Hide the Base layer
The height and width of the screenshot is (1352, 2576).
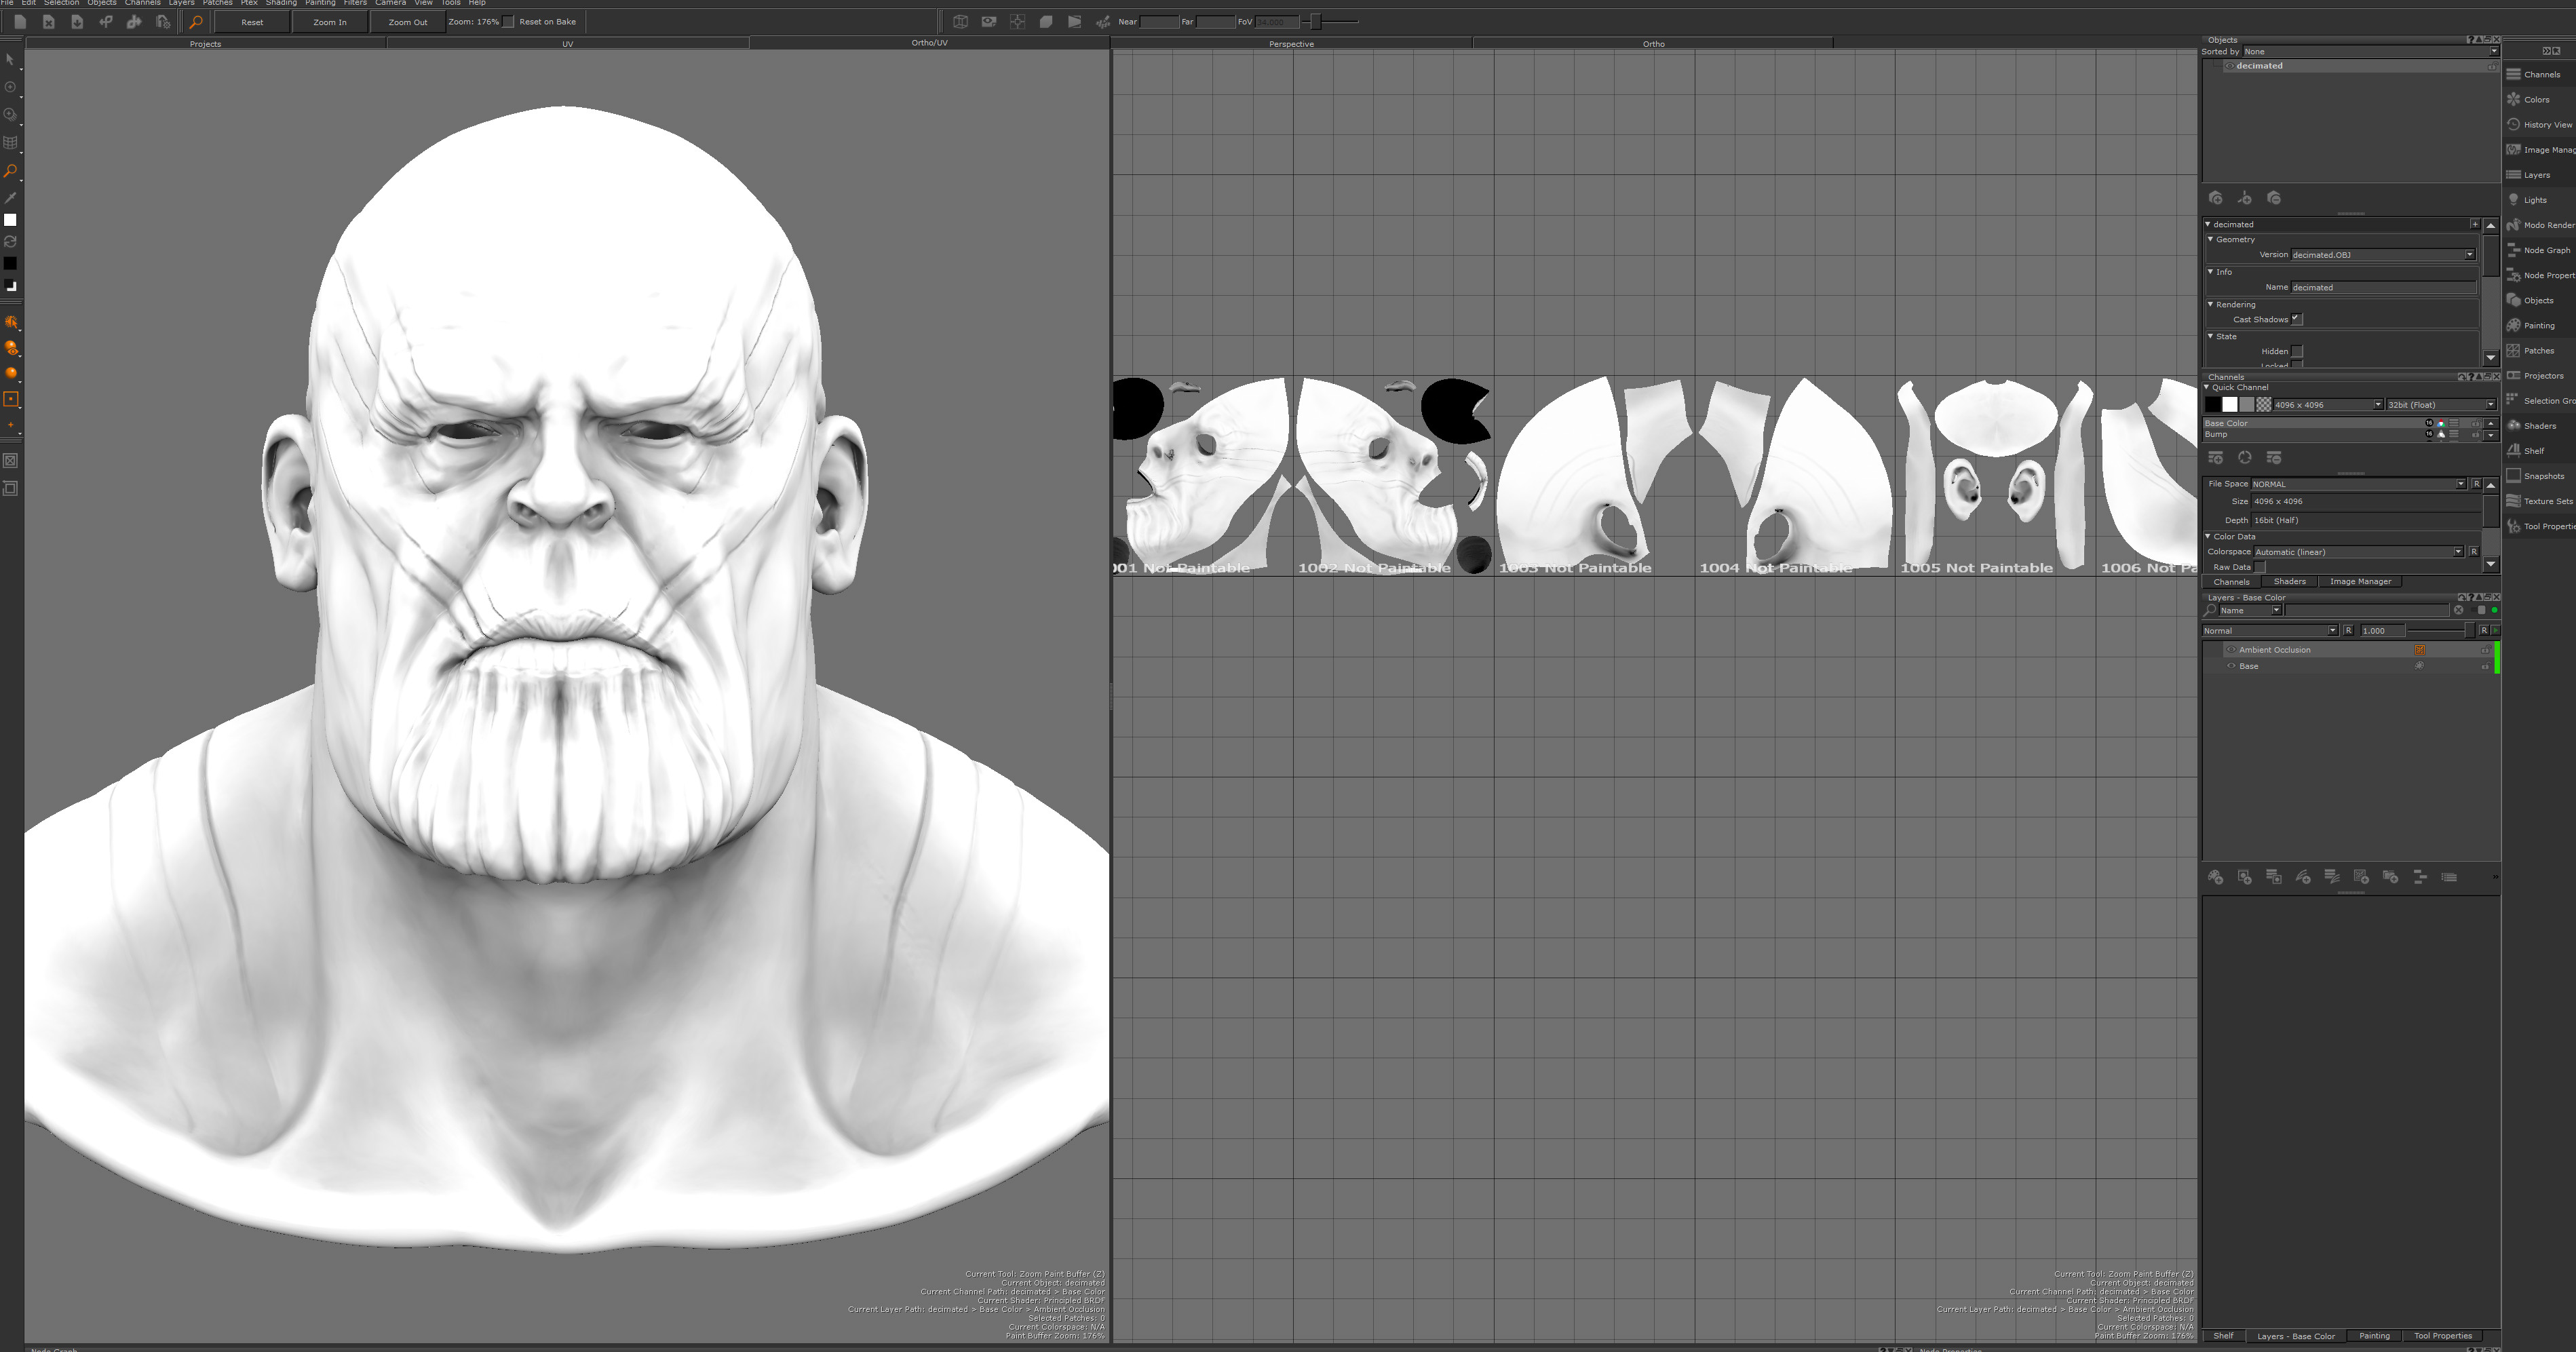pos(2231,666)
